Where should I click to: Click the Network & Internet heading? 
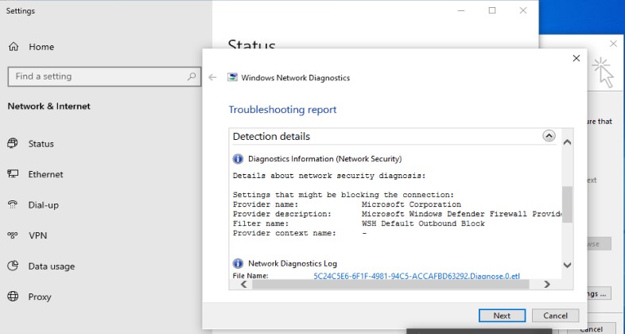tap(49, 107)
